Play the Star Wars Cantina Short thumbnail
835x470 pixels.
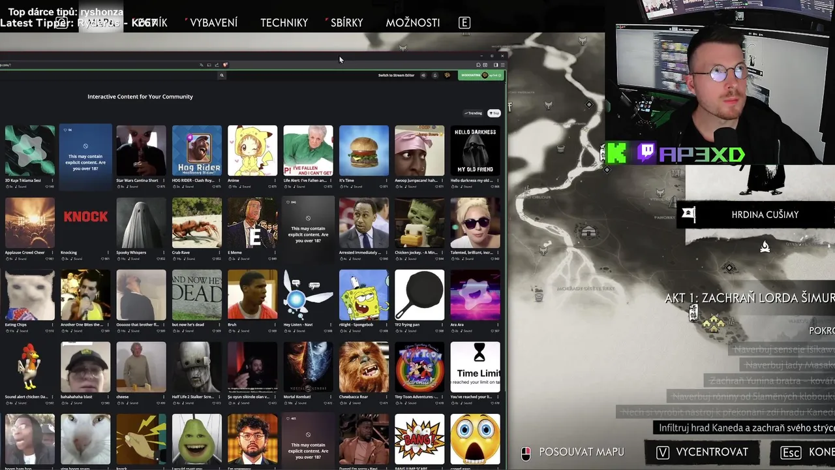[141, 150]
